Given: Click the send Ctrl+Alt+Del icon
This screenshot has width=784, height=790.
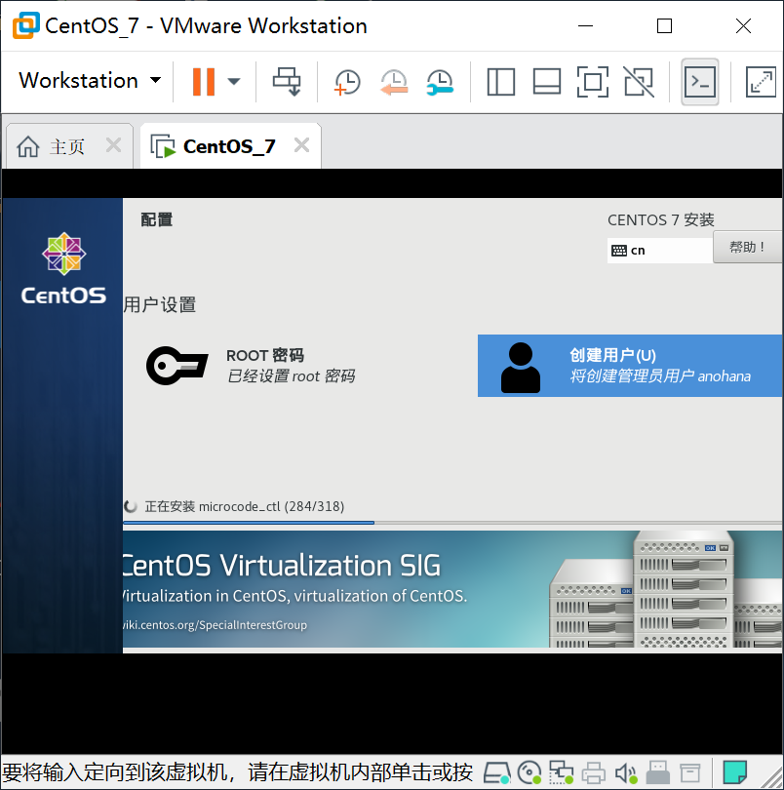Looking at the screenshot, I should [x=287, y=82].
